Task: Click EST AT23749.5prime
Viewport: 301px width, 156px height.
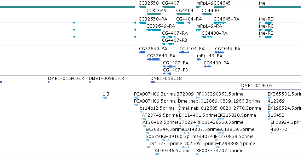Action: pyautogui.click(x=144, y=119)
